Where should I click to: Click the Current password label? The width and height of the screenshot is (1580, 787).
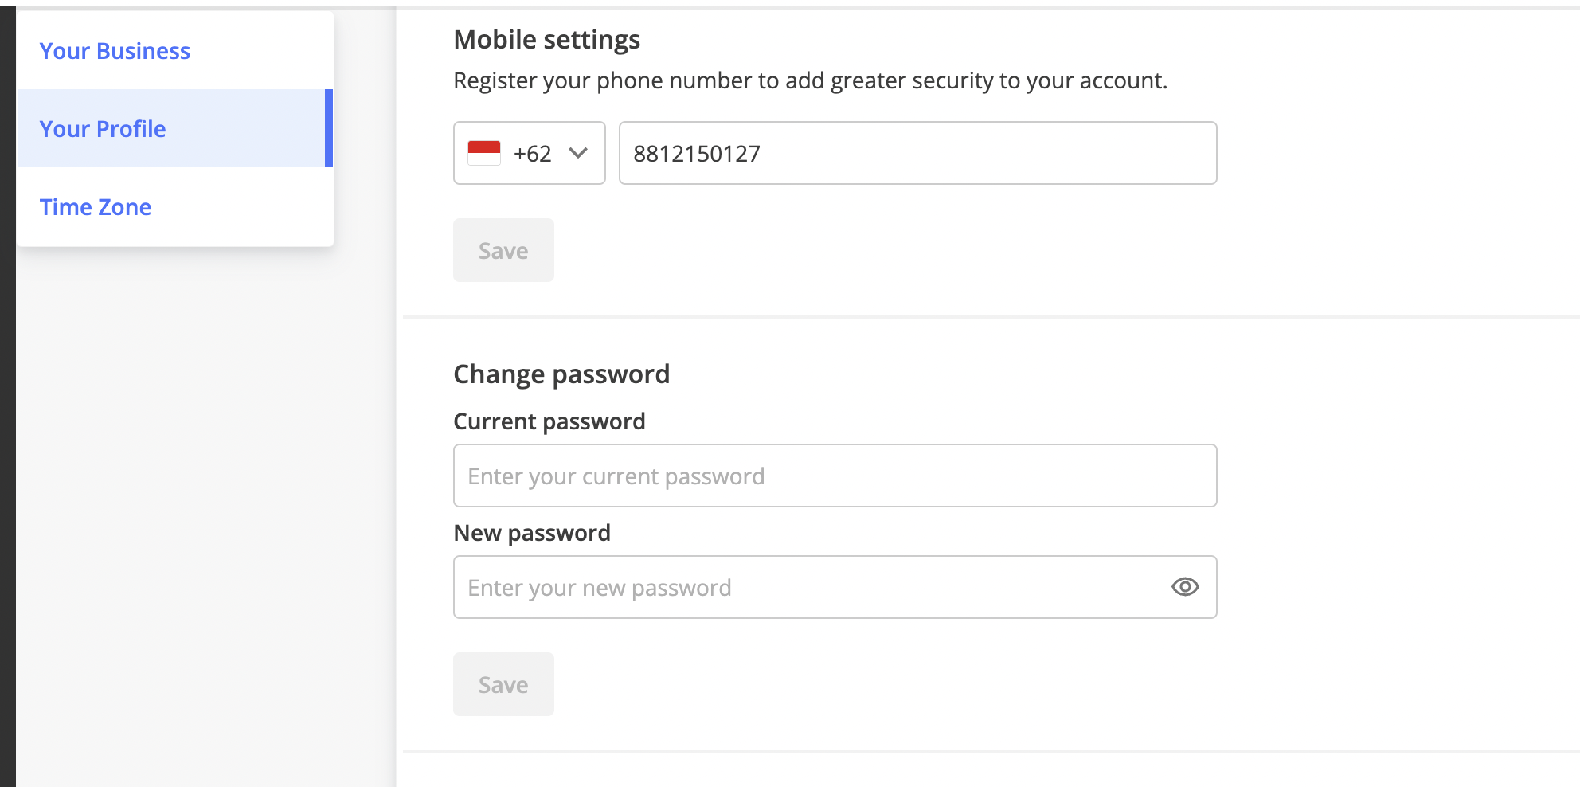coord(549,421)
